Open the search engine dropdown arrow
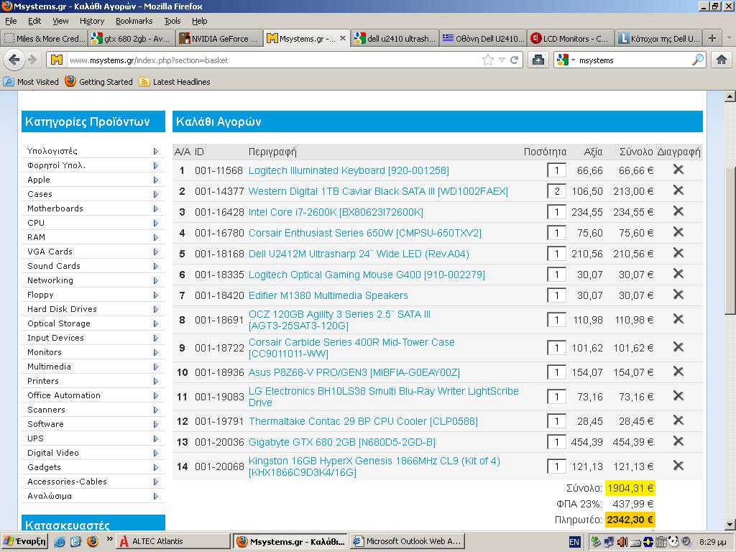Image resolution: width=736 pixels, height=552 pixels. click(x=573, y=60)
